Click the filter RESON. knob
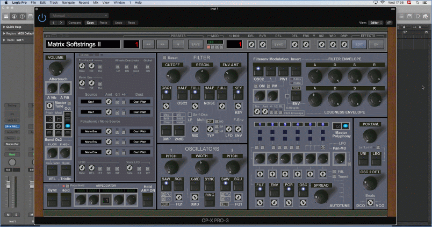 coord(203,76)
